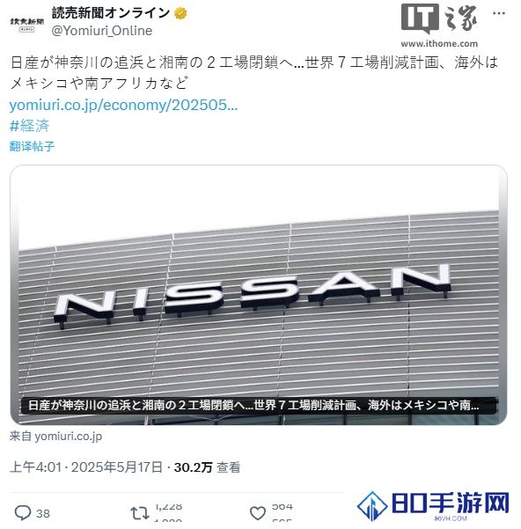Screen dimensions: 521x529
Task: Open the NISSAN building photo card
Action: pyautogui.click(x=259, y=295)
